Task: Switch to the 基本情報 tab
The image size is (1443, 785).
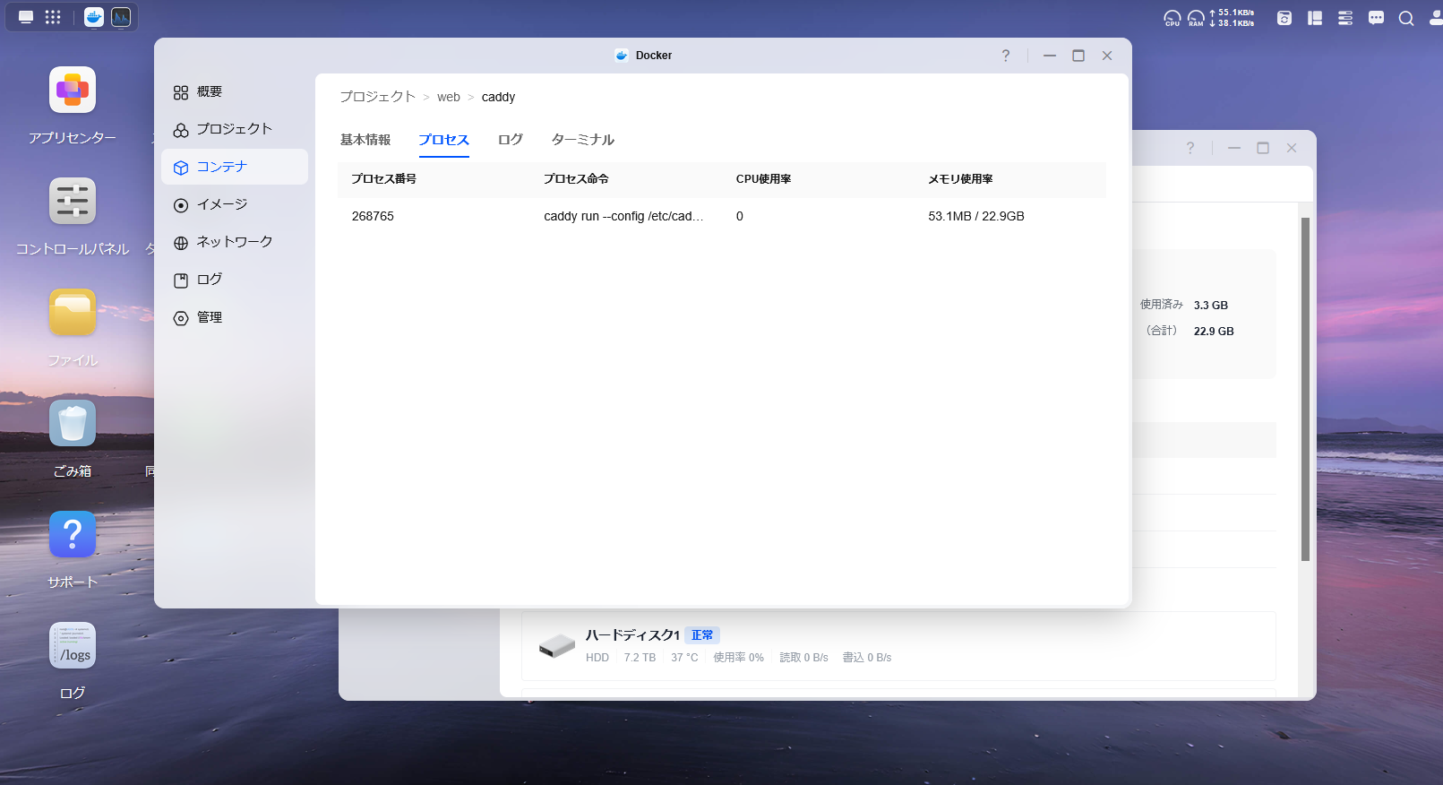Action: coord(365,140)
